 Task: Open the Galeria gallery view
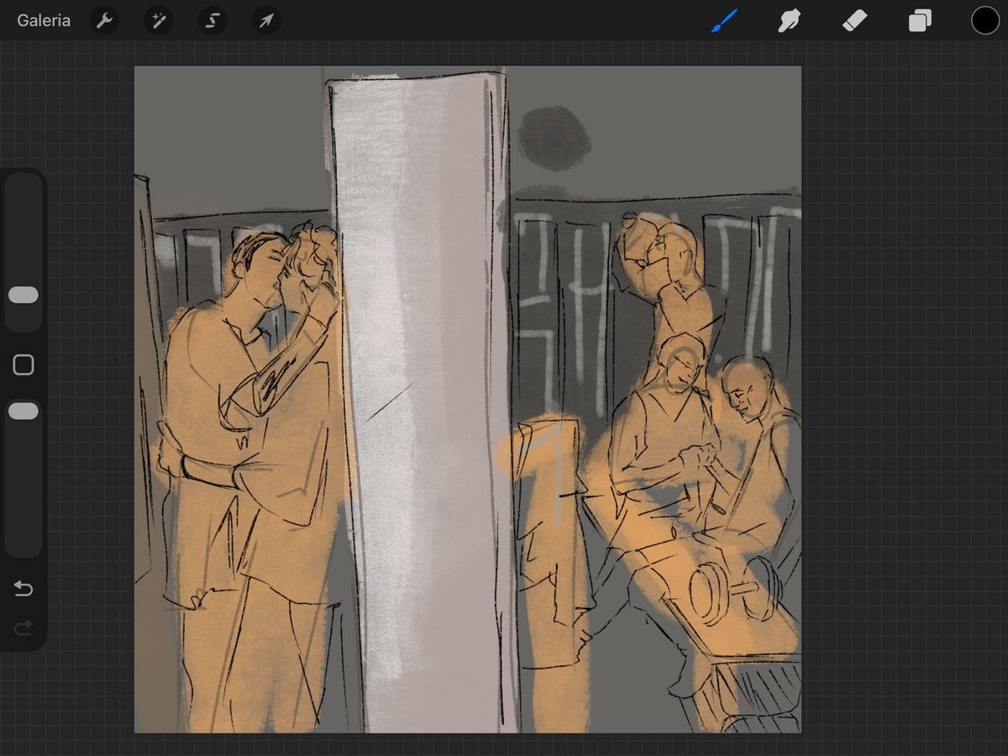click(x=44, y=20)
